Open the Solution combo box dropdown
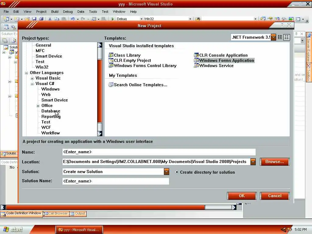 pos(167,172)
